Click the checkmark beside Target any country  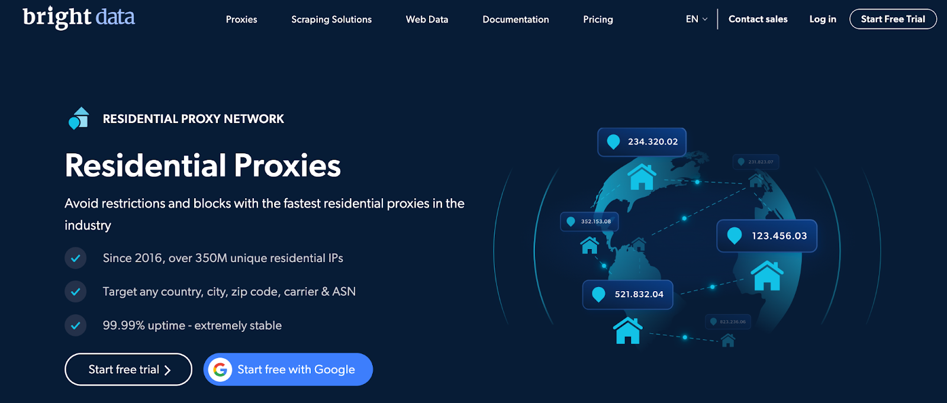[76, 292]
